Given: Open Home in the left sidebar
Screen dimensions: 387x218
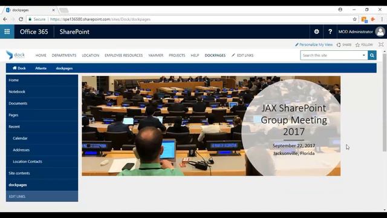Looking at the screenshot, I should [42, 80].
